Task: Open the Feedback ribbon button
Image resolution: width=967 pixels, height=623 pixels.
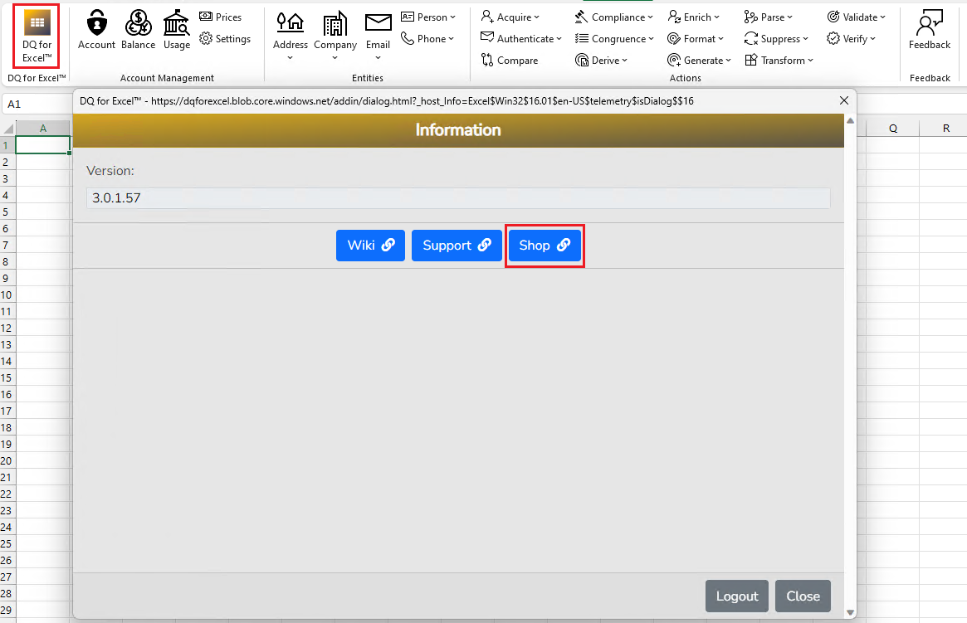Action: [930, 30]
